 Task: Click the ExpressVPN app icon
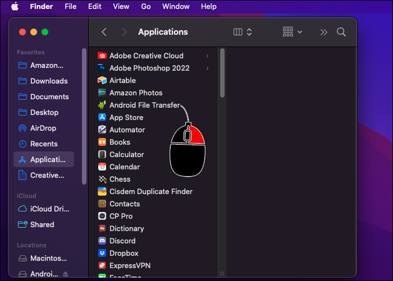[x=102, y=265]
